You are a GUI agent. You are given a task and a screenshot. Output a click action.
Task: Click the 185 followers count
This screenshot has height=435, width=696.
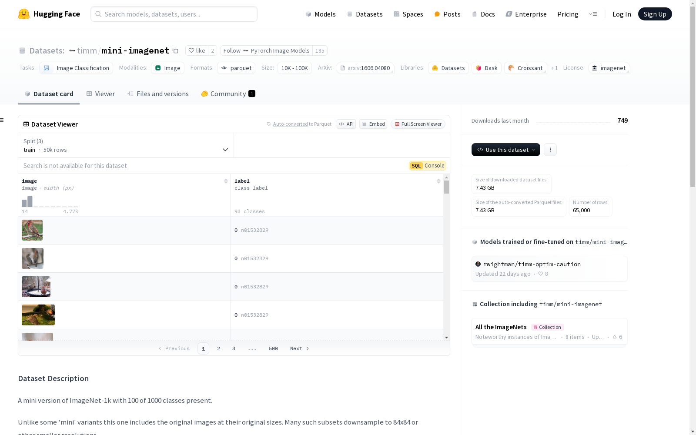click(320, 50)
